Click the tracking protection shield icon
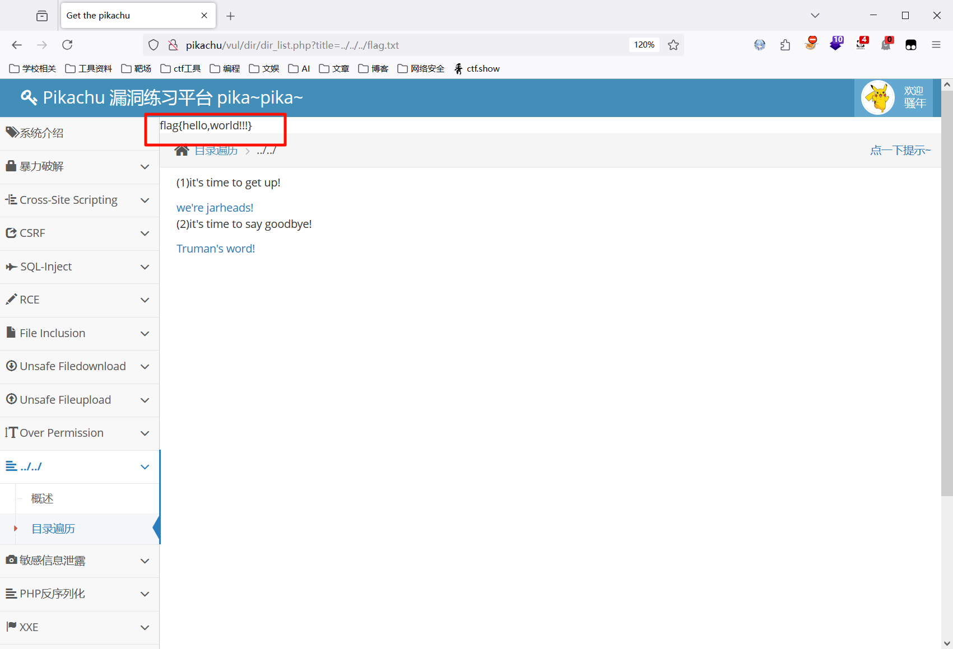The height and width of the screenshot is (649, 953). point(154,45)
